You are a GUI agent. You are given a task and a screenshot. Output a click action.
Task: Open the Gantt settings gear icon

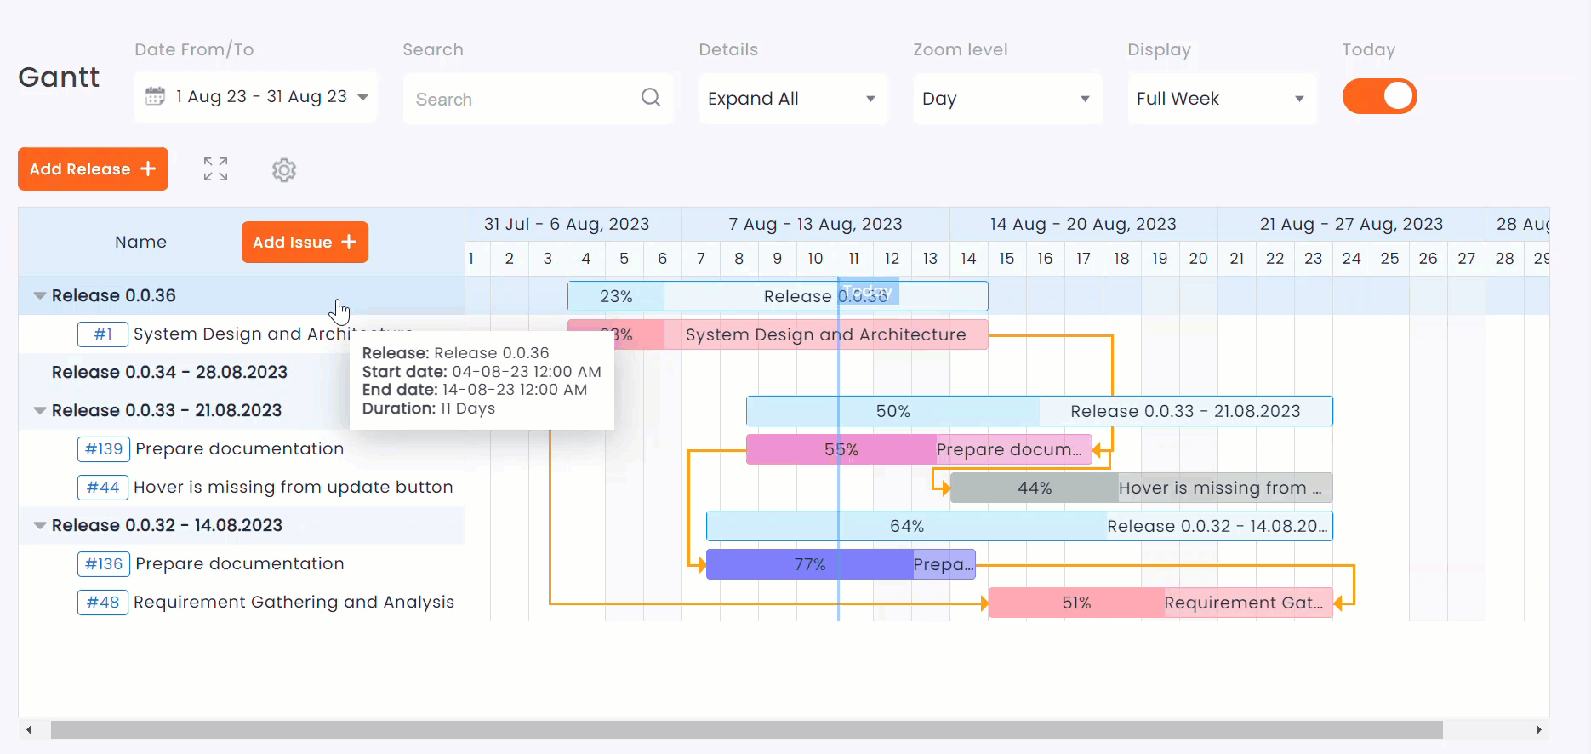tap(284, 170)
